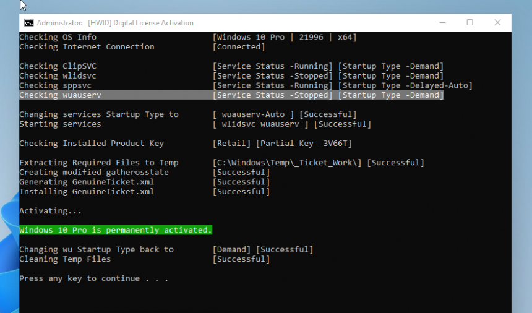The width and height of the screenshot is (532, 313).
Task: Click the green 'permanently activated' message
Action: click(116, 230)
